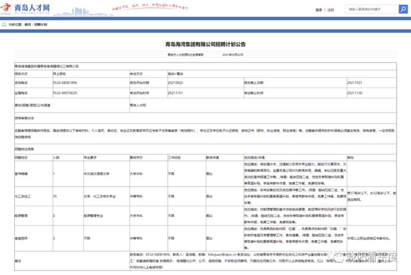Select the 专业要求 column header
This screenshot has height=275, width=411.
pos(106,157)
